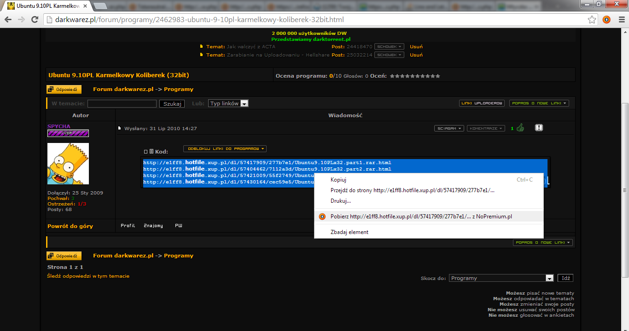Open the 'Komentarze' dropdown
The width and height of the screenshot is (629, 331).
[485, 129]
